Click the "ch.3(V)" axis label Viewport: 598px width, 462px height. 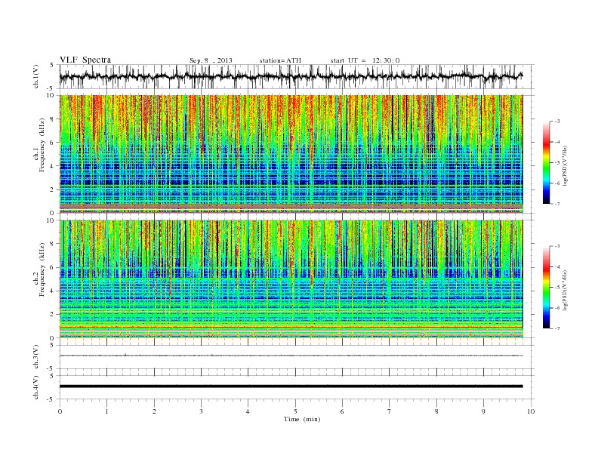point(36,357)
